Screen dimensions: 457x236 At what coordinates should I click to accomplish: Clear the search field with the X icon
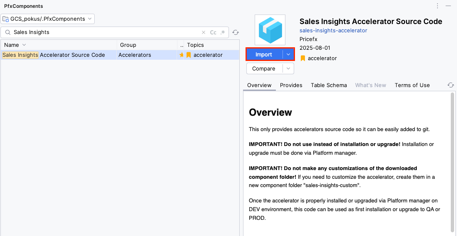pos(204,32)
